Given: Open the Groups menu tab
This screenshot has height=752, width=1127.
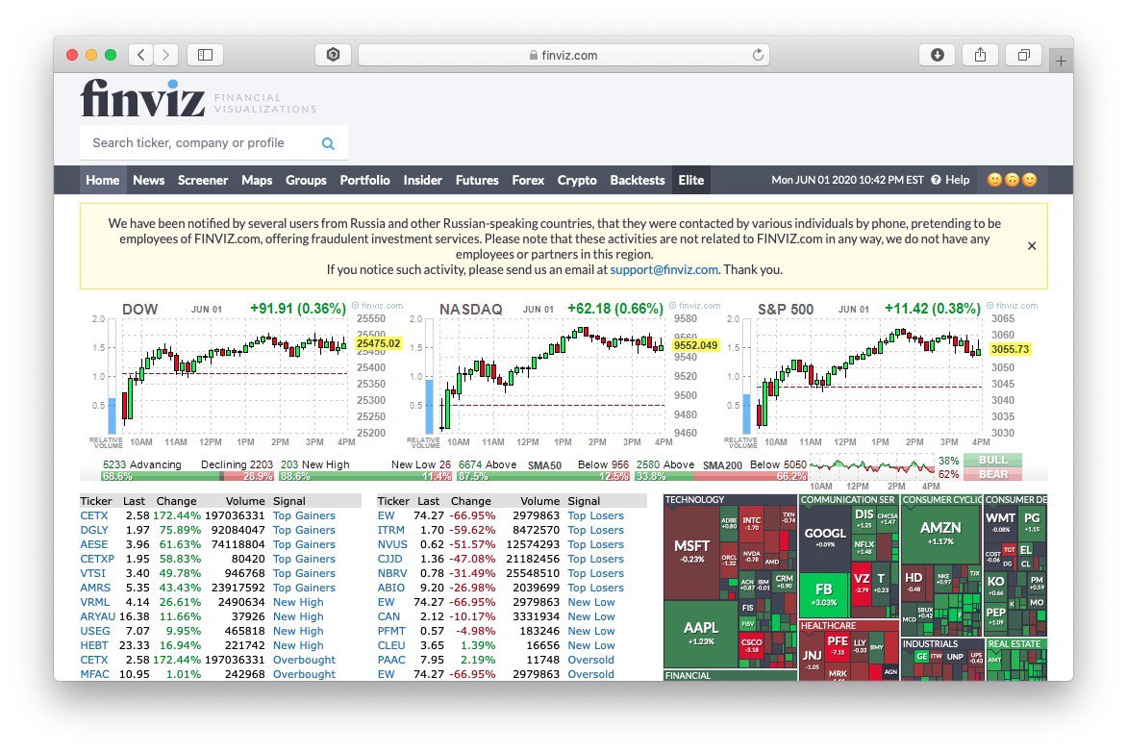Looking at the screenshot, I should (x=306, y=180).
